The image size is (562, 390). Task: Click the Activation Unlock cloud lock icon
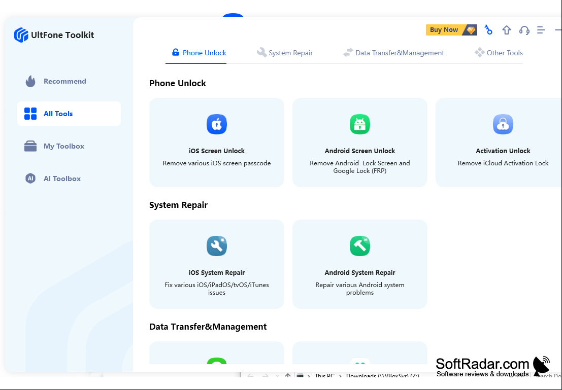tap(503, 124)
